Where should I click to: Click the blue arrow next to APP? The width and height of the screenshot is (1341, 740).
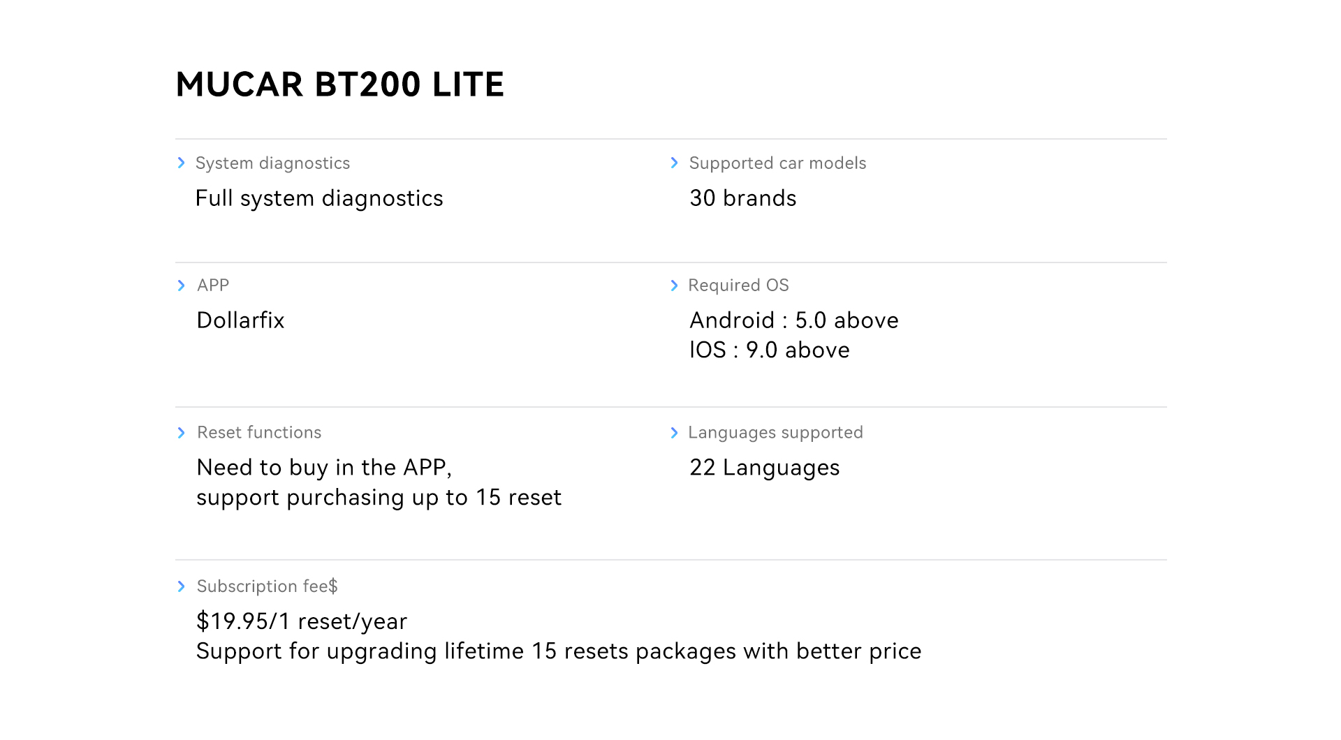[x=182, y=286]
